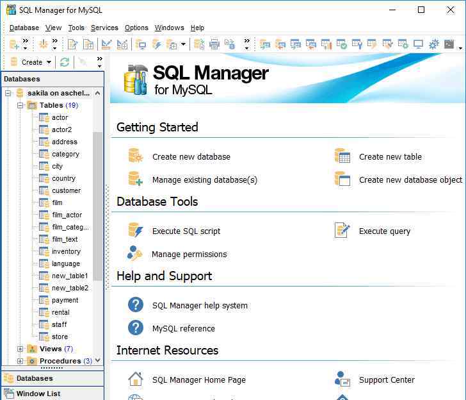The width and height of the screenshot is (466, 400).
Task: Collapse the Tables (19) tree node
Action: (20, 105)
